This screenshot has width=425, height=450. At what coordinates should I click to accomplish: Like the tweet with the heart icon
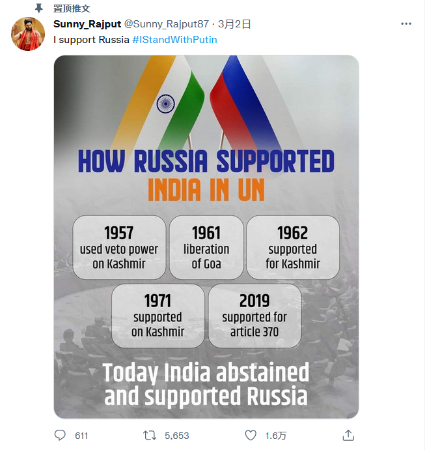tap(251, 435)
